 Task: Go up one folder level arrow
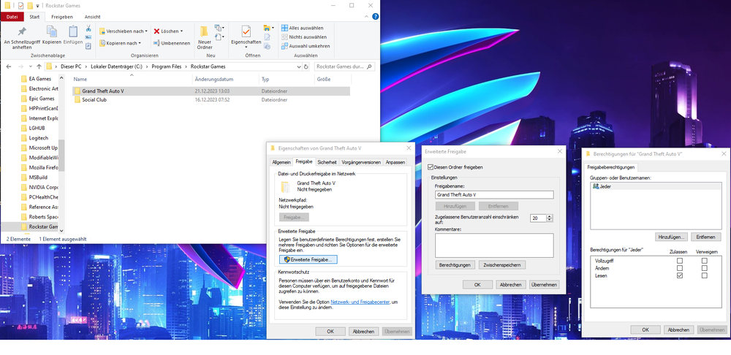tap(39, 66)
